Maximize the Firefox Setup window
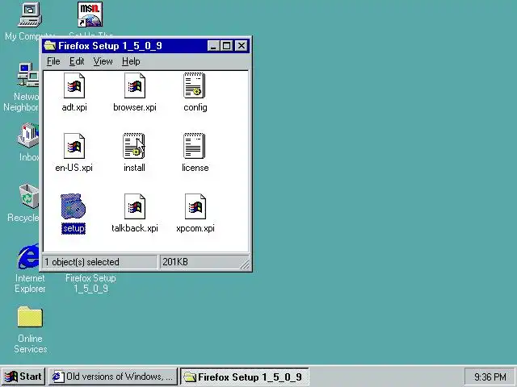 (x=226, y=45)
